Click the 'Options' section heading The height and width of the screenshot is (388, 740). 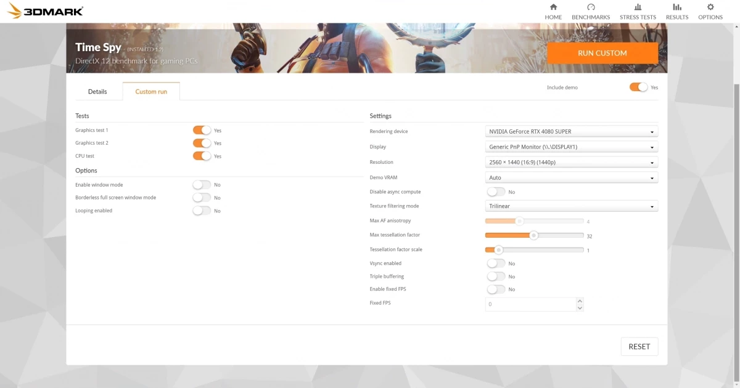86,171
